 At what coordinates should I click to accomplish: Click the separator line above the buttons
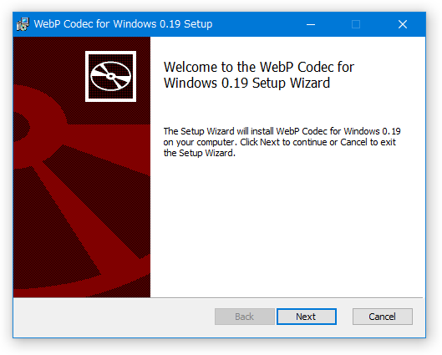[218, 297]
